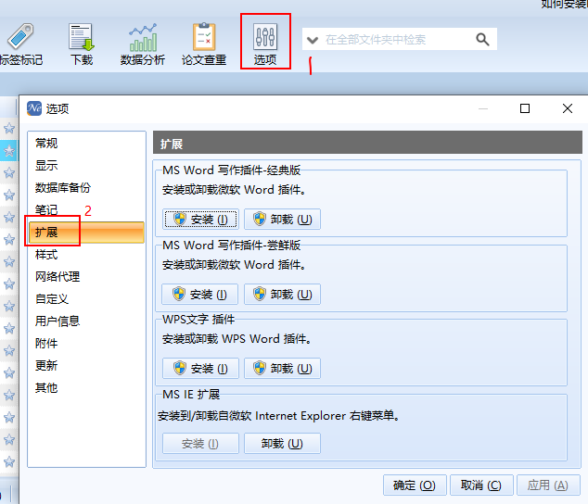
Task: Select the 扩展 category
Action: click(86, 233)
